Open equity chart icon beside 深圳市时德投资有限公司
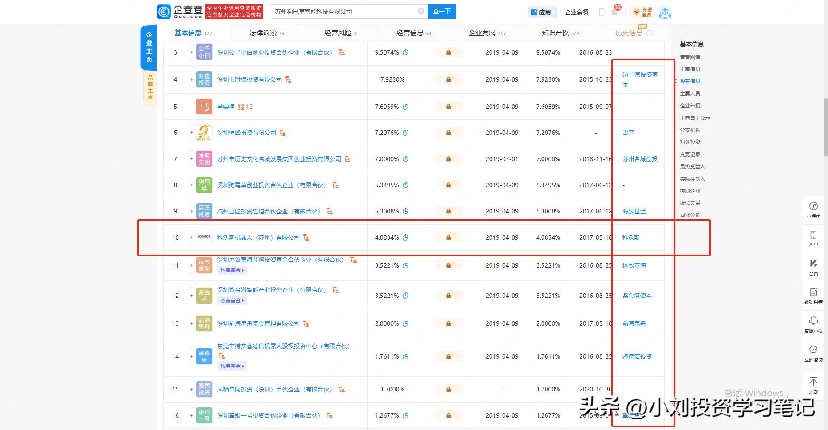This screenshot has width=828, height=430. pos(289,79)
